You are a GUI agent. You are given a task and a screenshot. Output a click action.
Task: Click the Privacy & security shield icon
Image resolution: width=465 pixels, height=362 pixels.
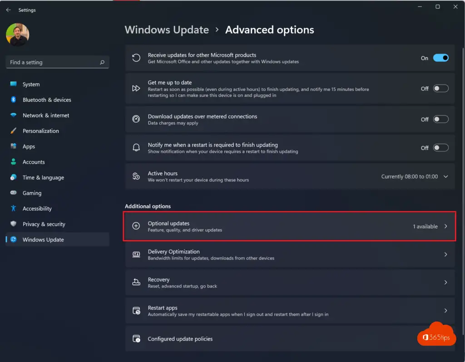[x=14, y=224]
